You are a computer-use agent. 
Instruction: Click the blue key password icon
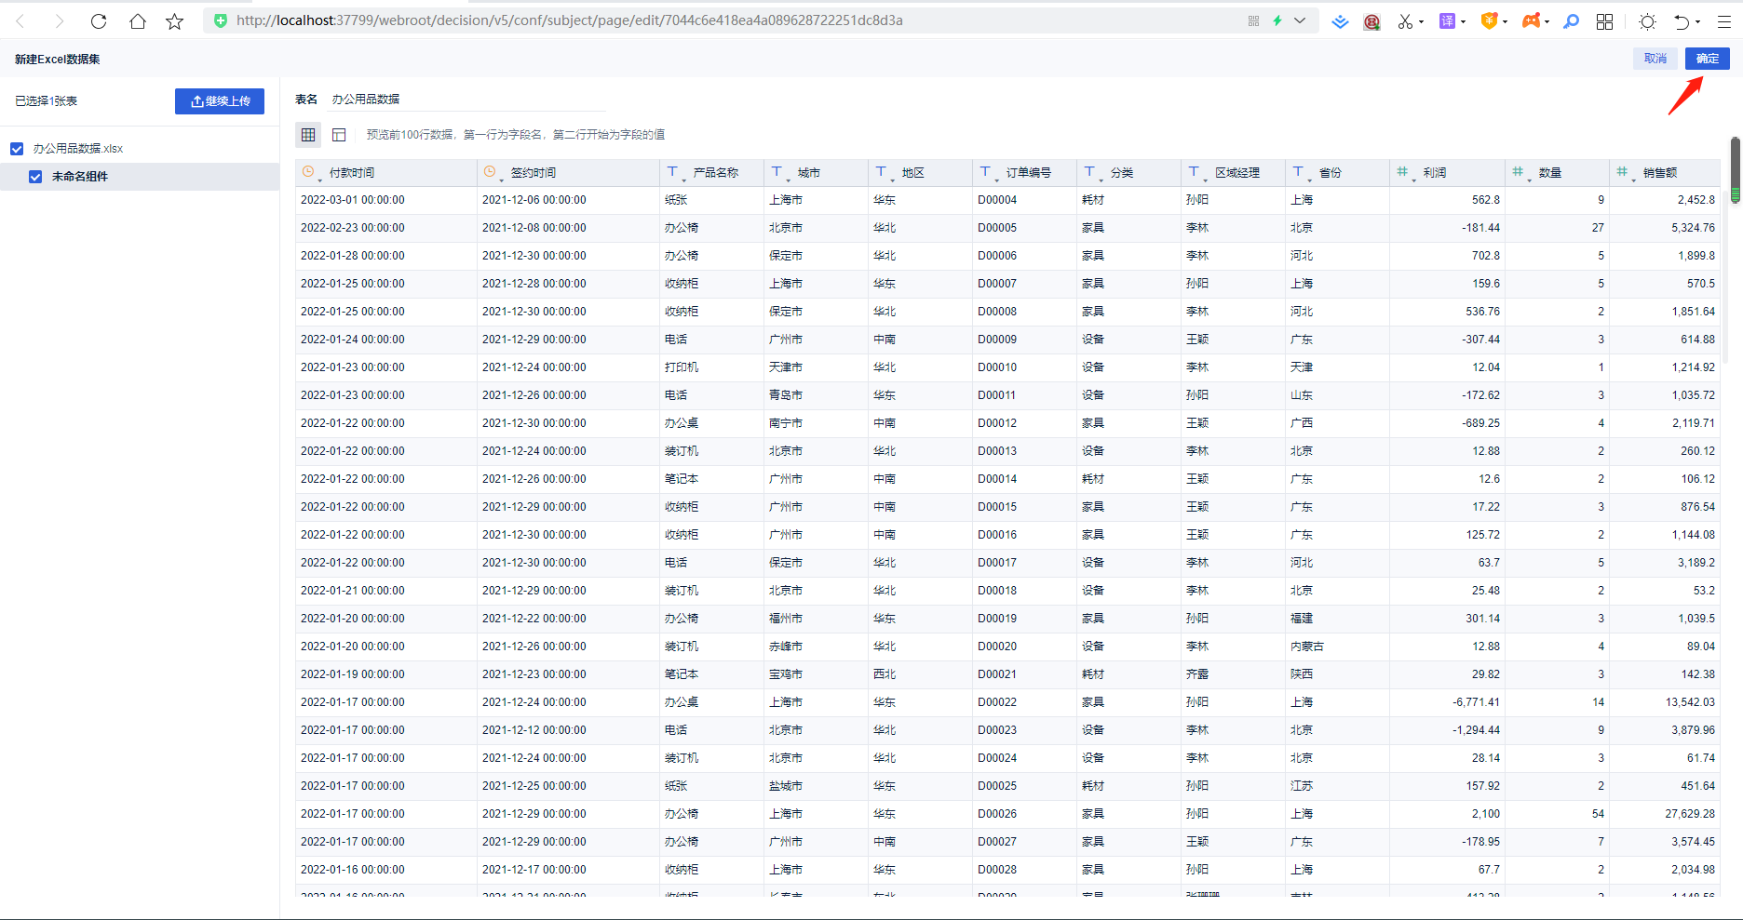click(1571, 21)
